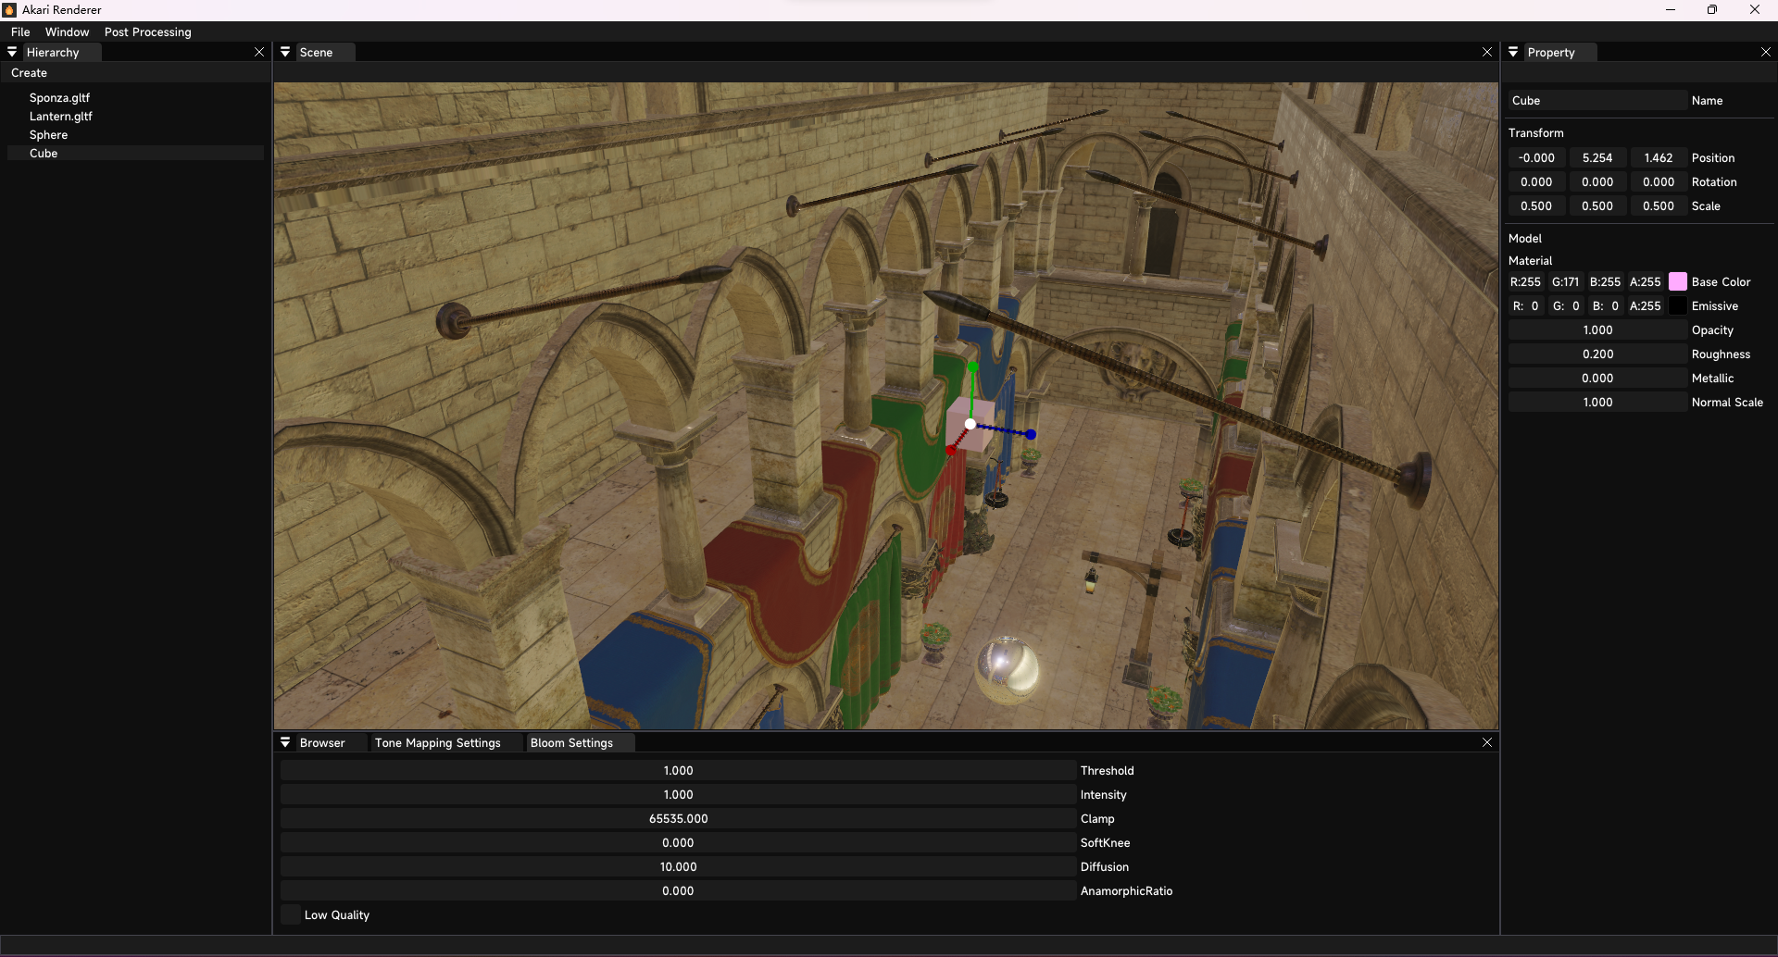Close the Hierarchy panel

click(x=259, y=52)
